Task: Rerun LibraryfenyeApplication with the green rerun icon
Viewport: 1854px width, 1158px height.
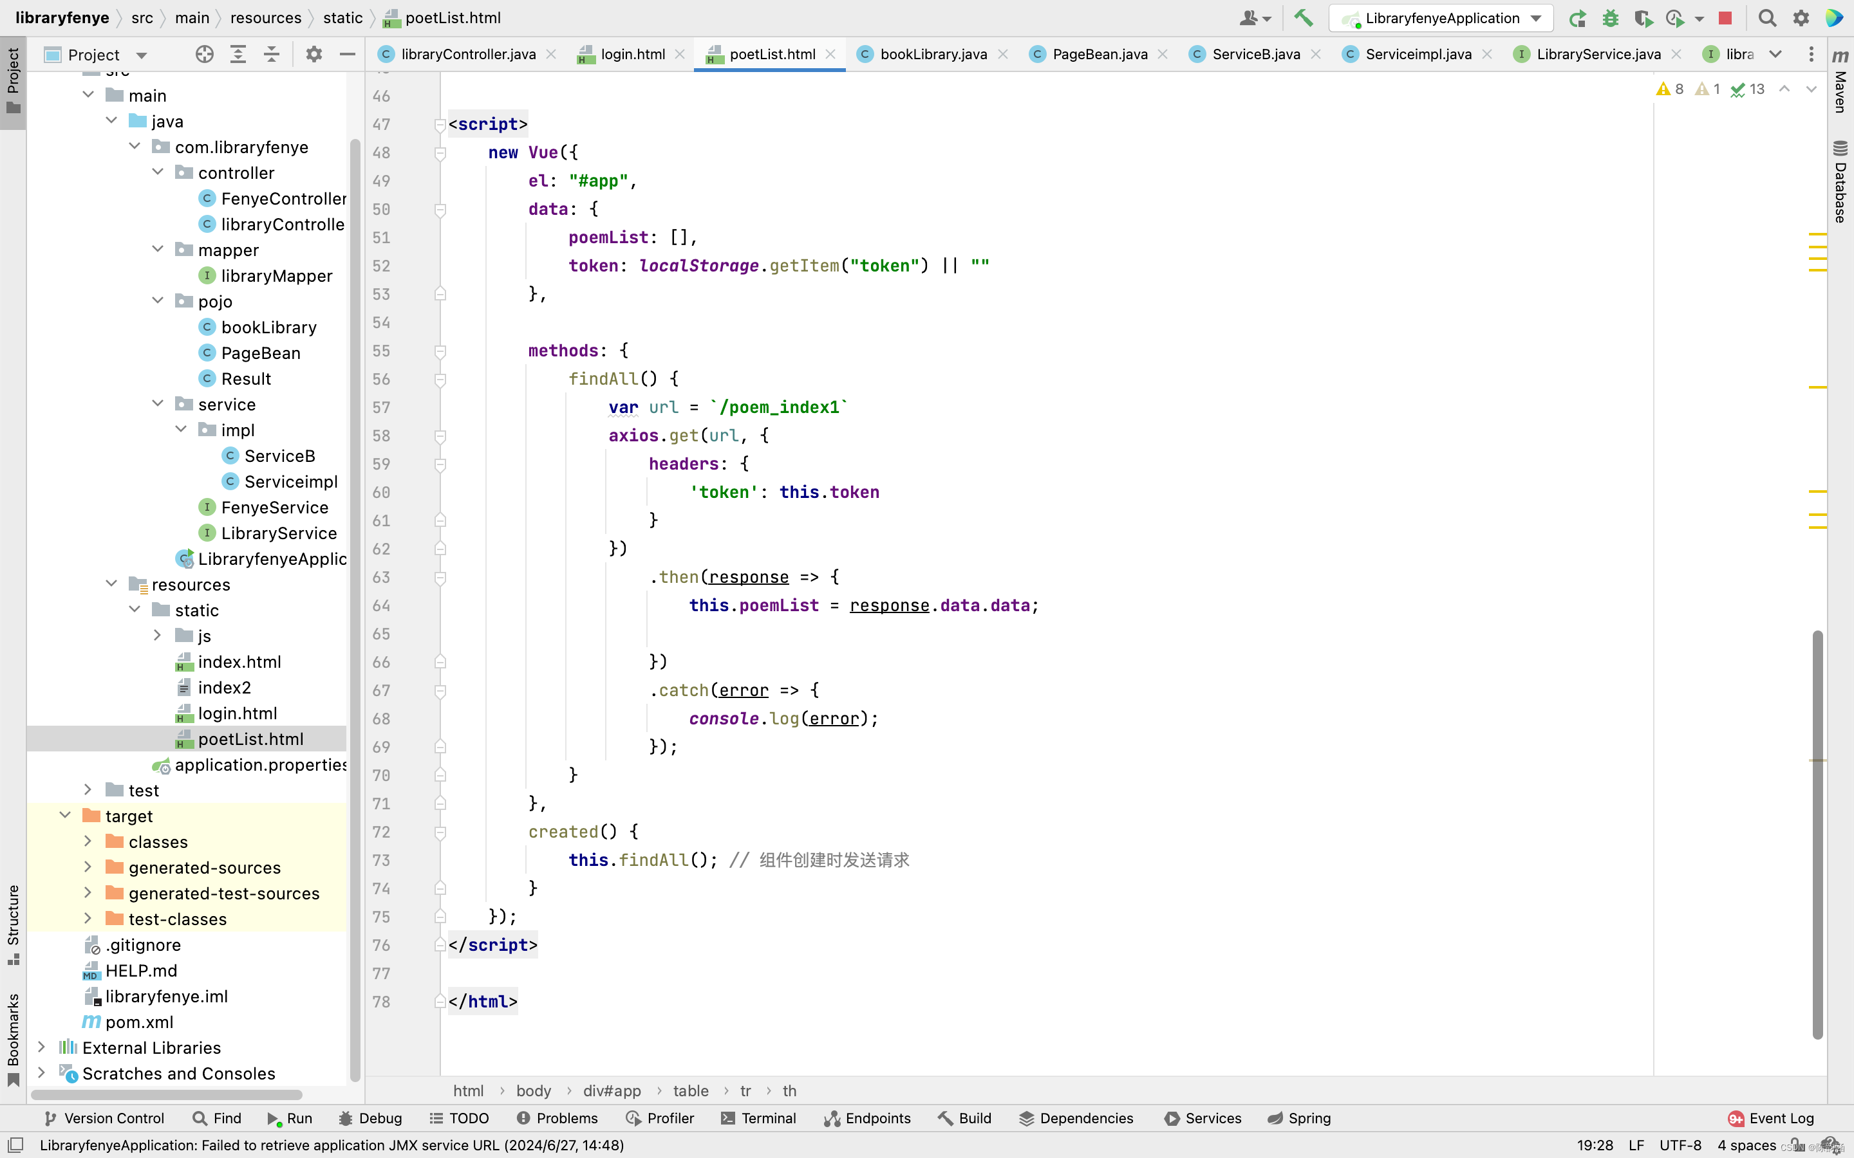Action: (1577, 17)
